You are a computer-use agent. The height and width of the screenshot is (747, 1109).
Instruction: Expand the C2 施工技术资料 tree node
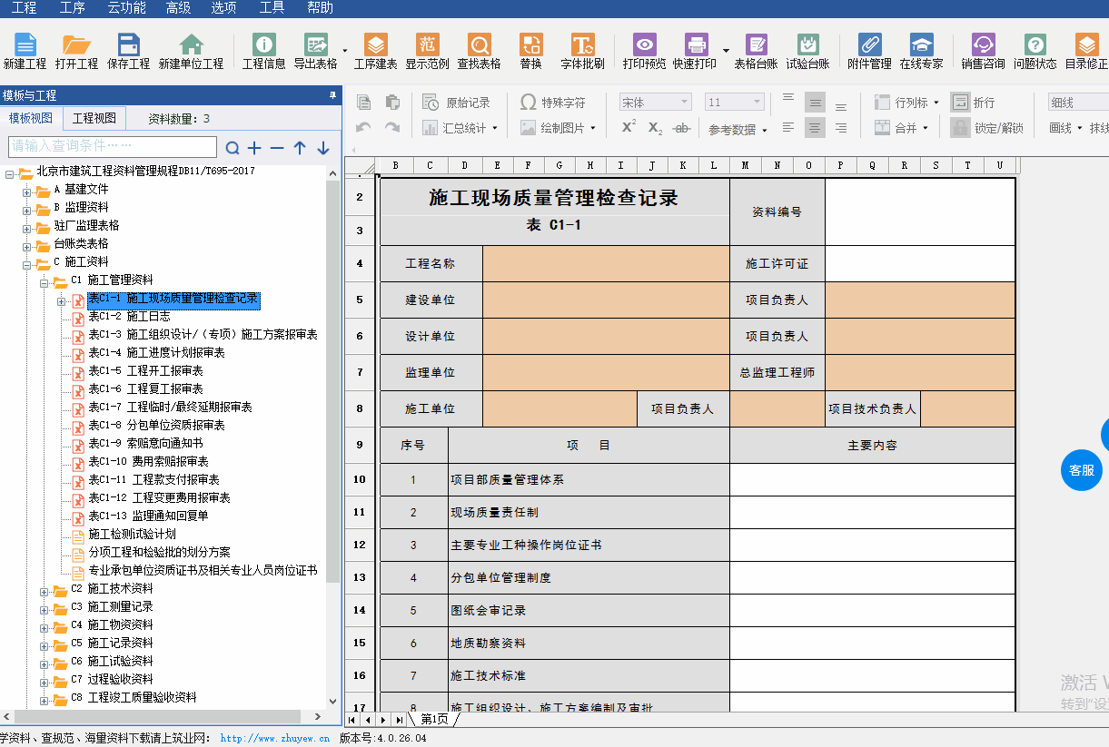pos(45,589)
